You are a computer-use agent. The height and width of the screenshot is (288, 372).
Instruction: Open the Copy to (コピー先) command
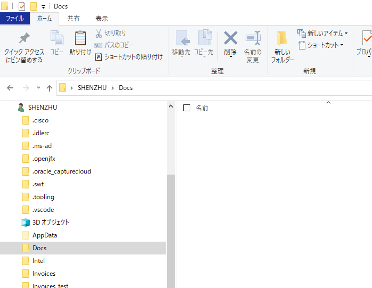[x=204, y=44]
